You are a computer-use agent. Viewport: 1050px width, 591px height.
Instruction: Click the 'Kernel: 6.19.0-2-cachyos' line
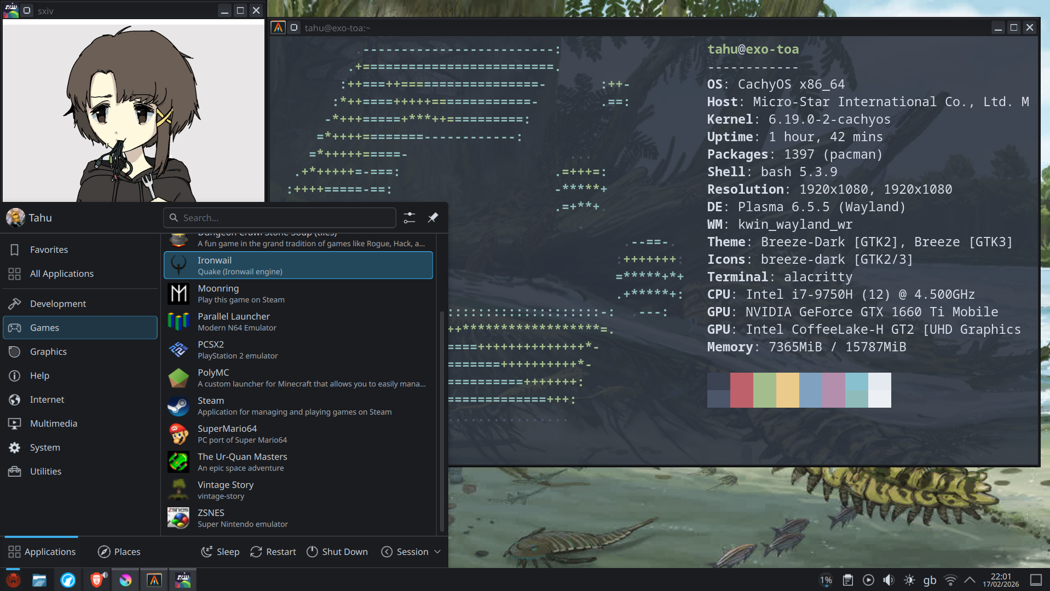[x=799, y=119]
